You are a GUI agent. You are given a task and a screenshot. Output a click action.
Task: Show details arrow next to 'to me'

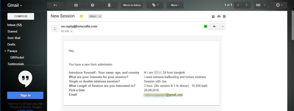point(71,31)
